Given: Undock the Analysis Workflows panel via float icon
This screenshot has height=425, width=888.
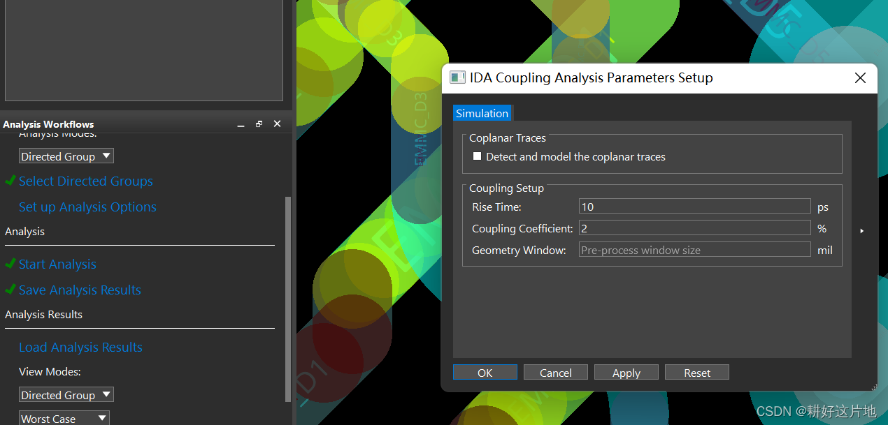Looking at the screenshot, I should click(258, 123).
